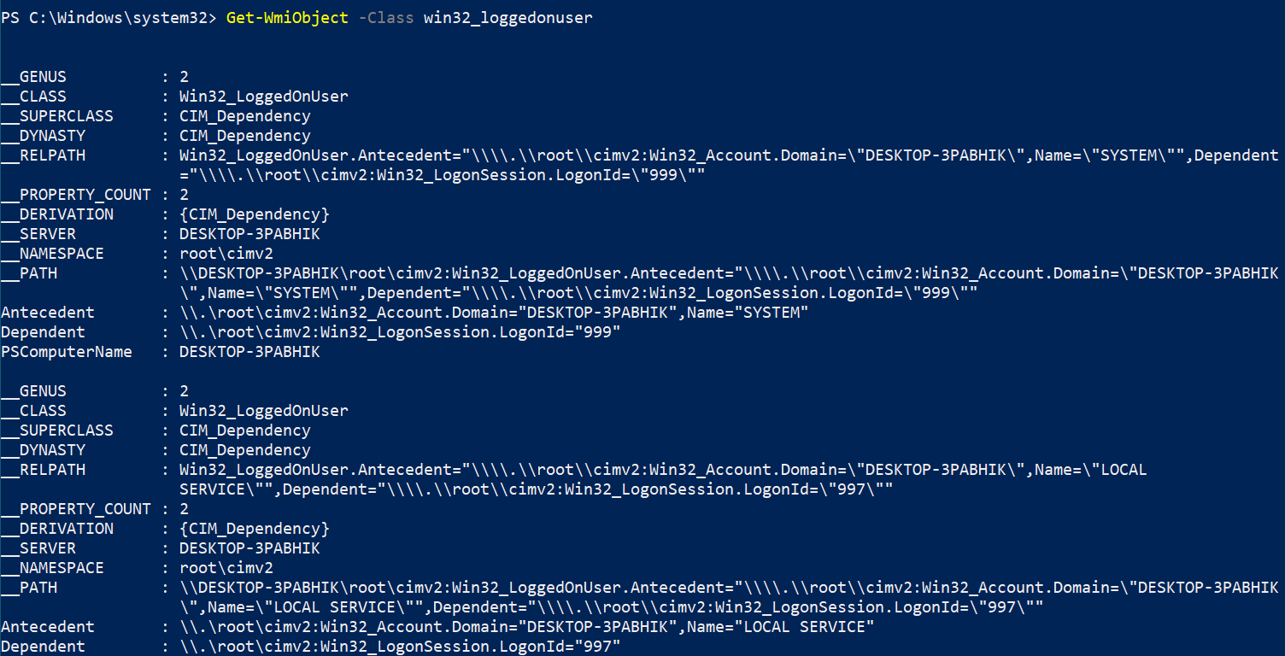Click the first __RELPATH line containing SYSTEM

[729, 155]
